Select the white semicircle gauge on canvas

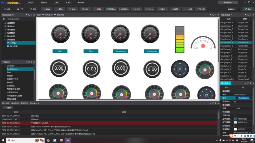(x=203, y=43)
